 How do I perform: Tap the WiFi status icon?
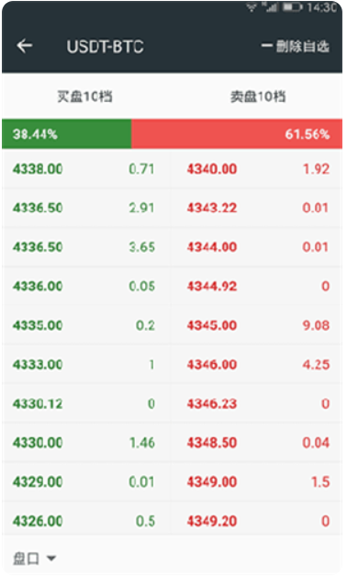click(252, 7)
